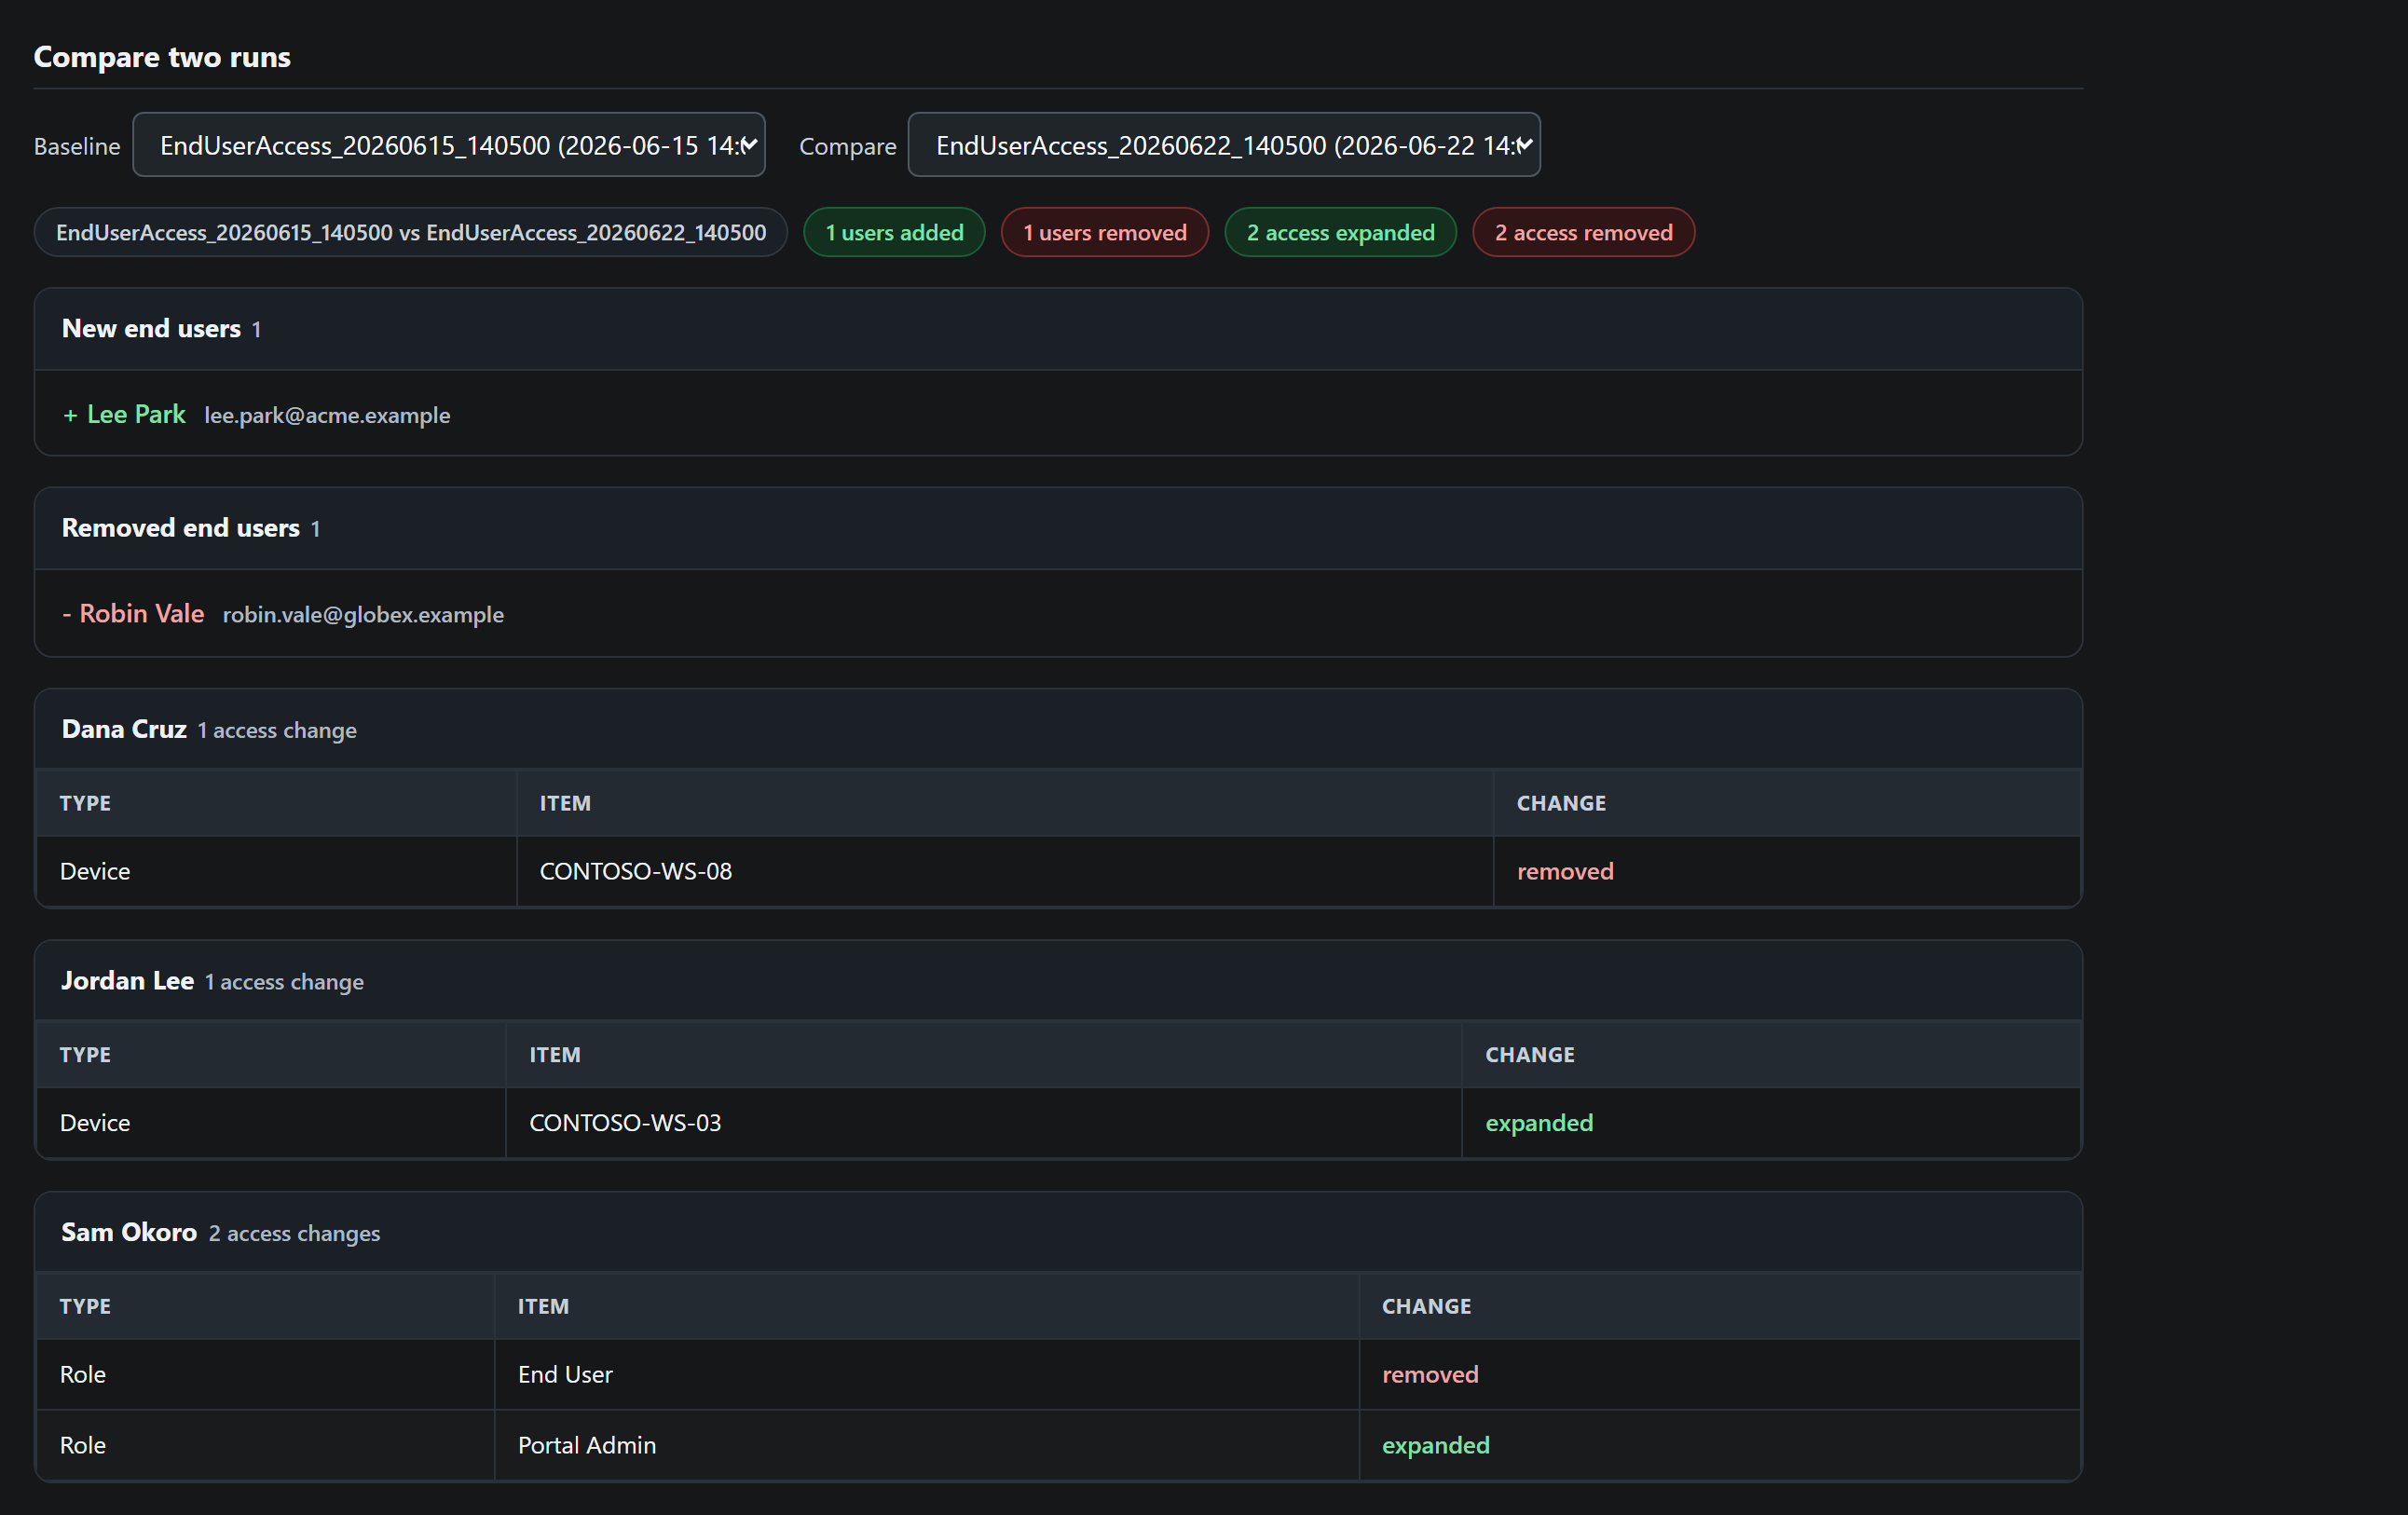Click '1 access change' next to Jordan Lee
Screen dimensions: 2408x1515
(284, 982)
